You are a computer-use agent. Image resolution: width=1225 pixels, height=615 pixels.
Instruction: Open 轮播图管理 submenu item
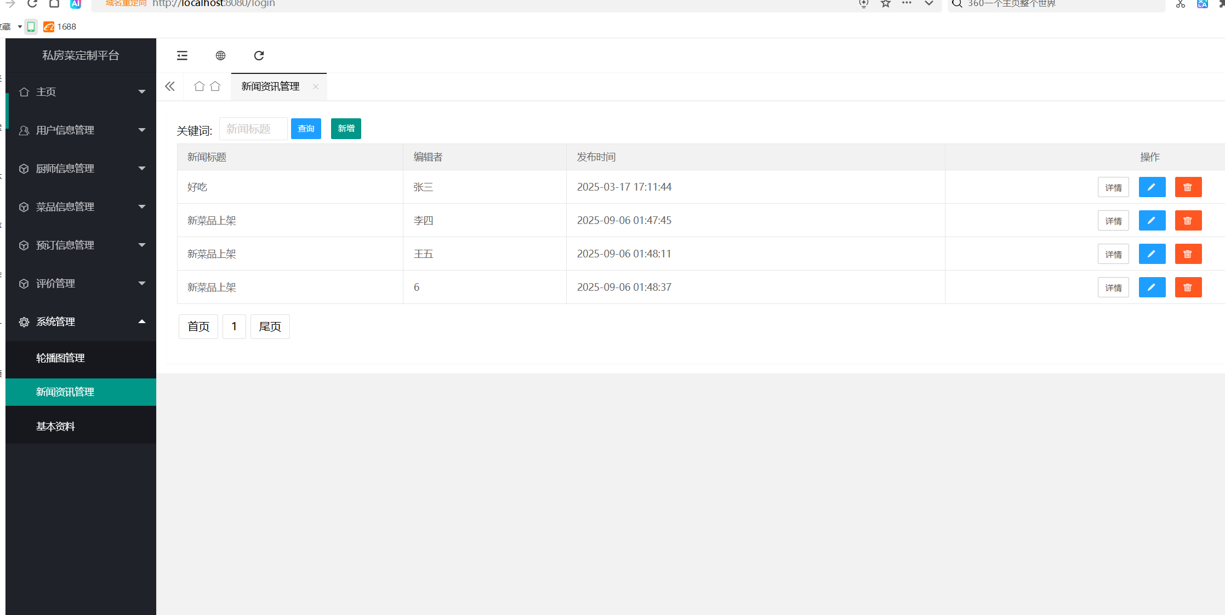tap(60, 358)
